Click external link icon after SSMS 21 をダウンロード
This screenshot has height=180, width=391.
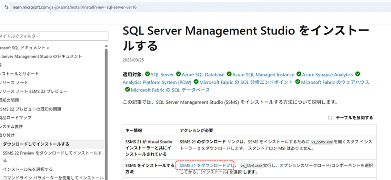click(228, 166)
